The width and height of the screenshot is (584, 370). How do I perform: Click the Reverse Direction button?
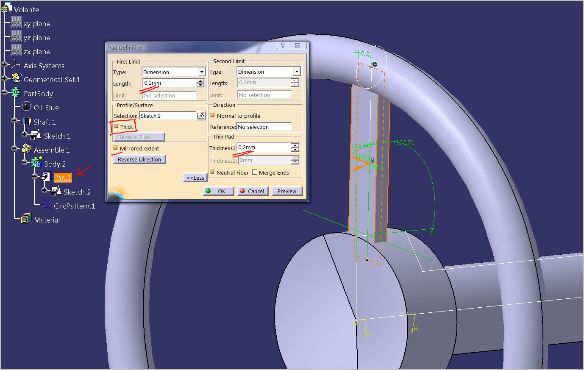click(139, 159)
